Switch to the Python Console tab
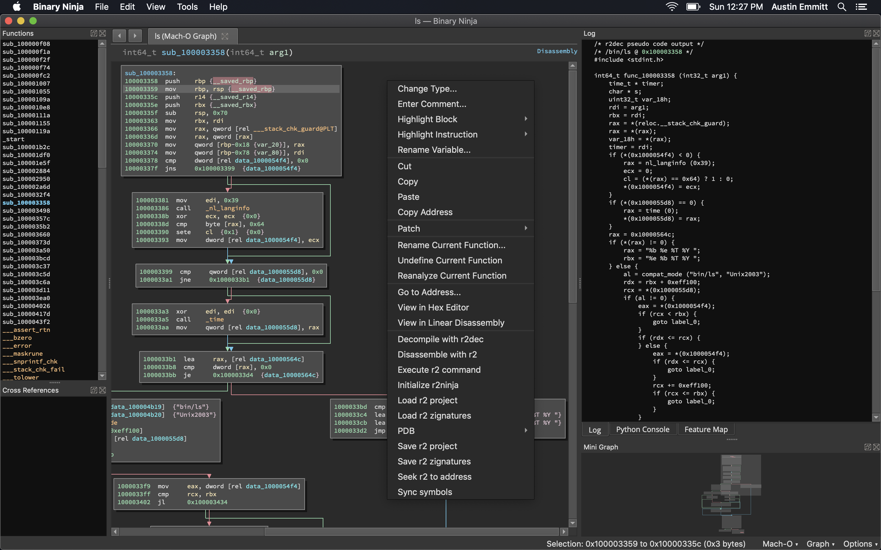The width and height of the screenshot is (881, 550). [x=642, y=429]
